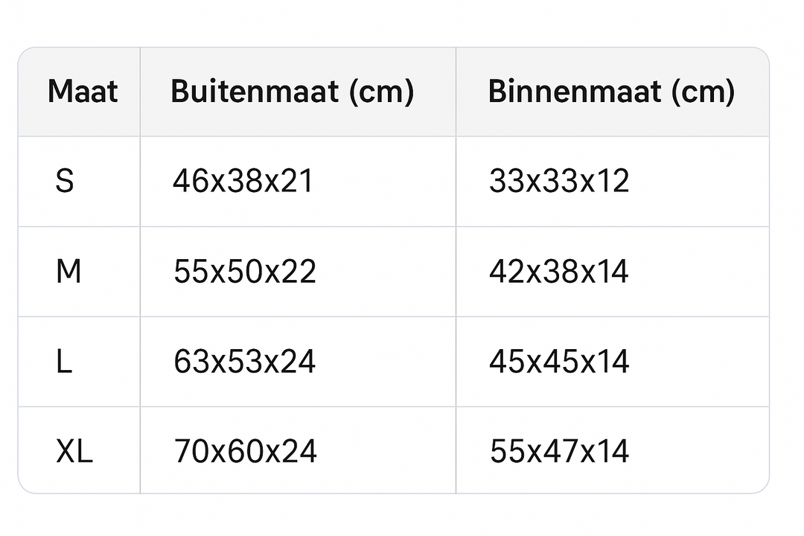804x536 pixels.
Task: Click the 46x38x21 outer dimension cell
Action: [243, 181]
